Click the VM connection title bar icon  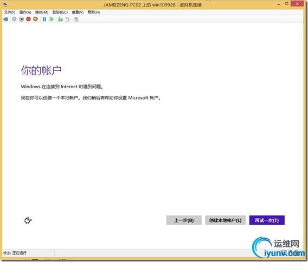[5, 4]
